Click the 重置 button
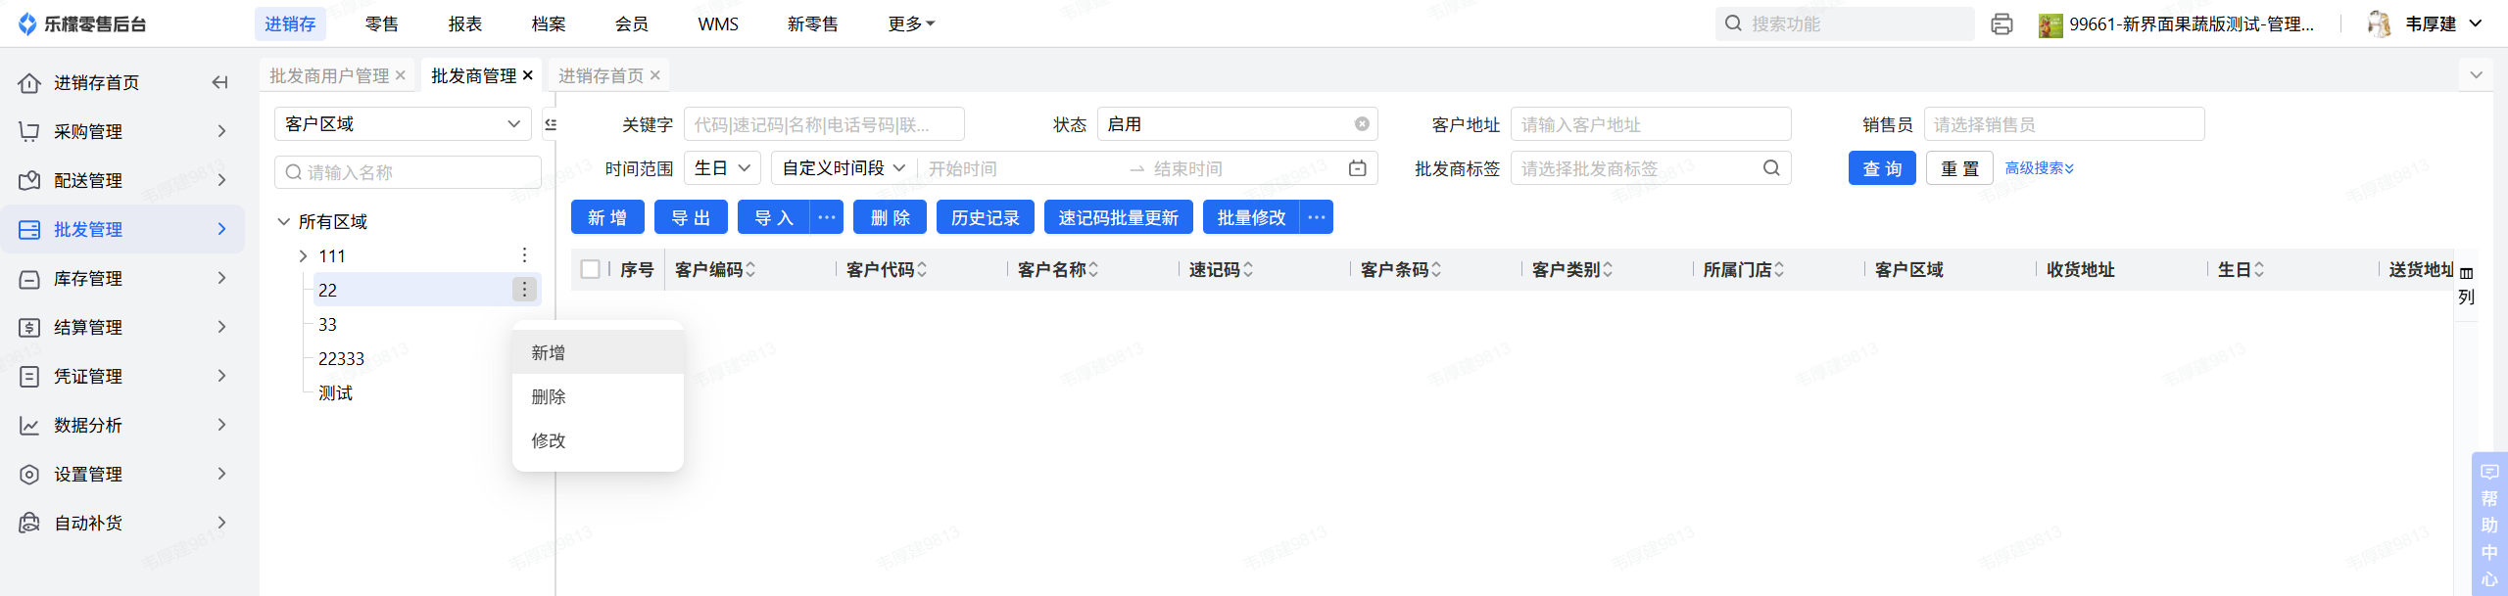The image size is (2508, 596). click(1959, 168)
